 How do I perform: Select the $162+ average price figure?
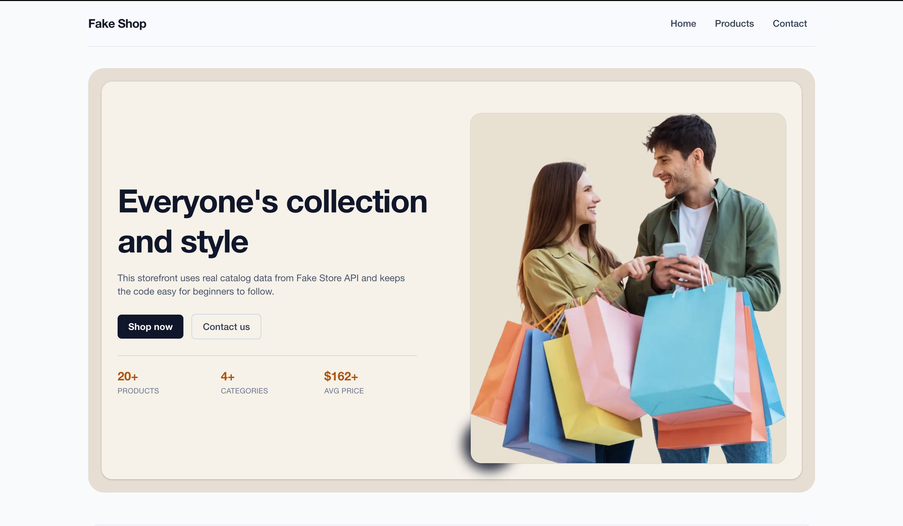[x=341, y=376]
